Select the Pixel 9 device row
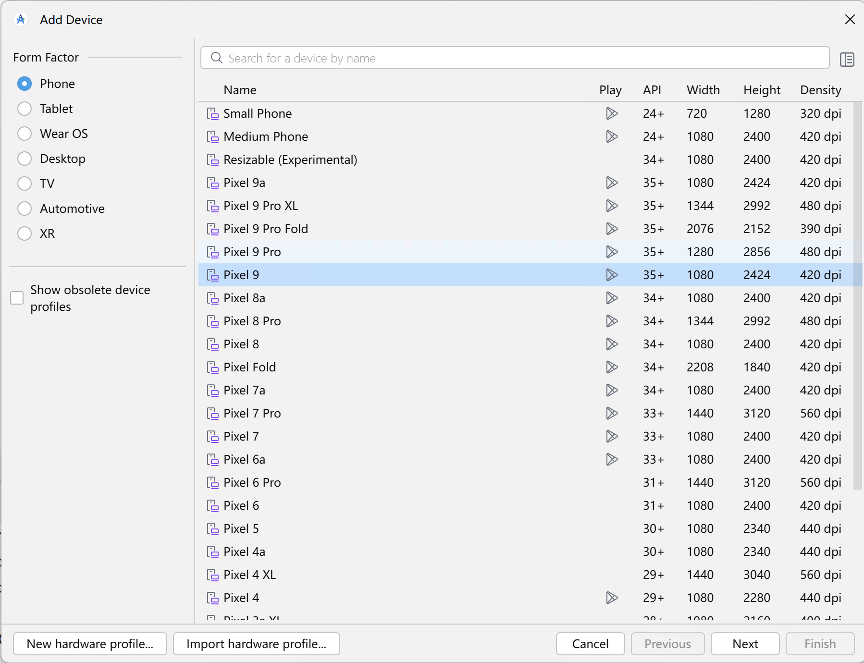 530,275
